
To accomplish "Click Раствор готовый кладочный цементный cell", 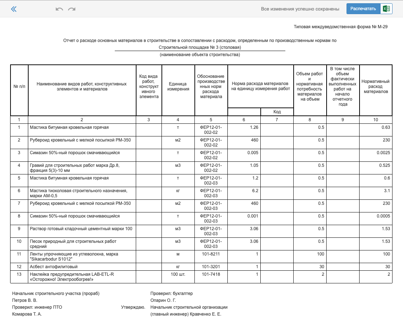I will pos(82,231).
